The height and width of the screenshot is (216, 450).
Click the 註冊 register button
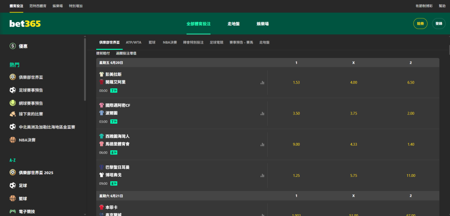pos(421,24)
